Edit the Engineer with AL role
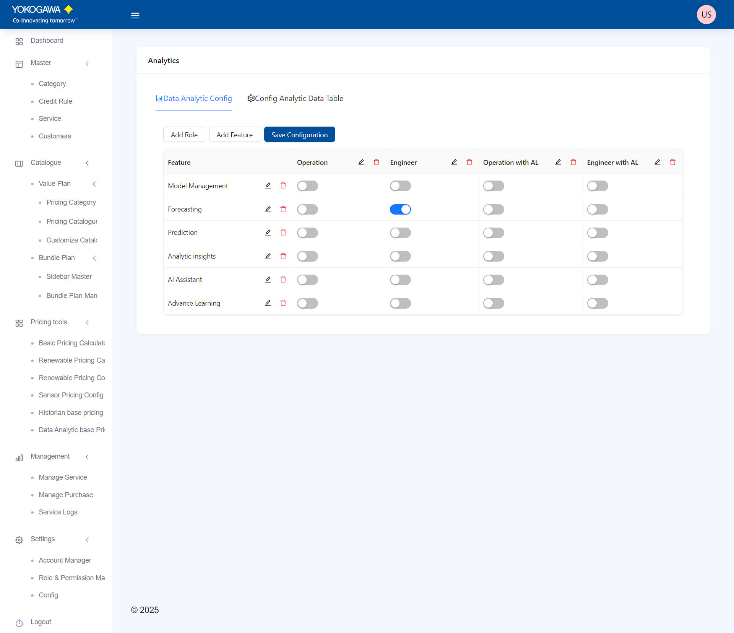 657,162
